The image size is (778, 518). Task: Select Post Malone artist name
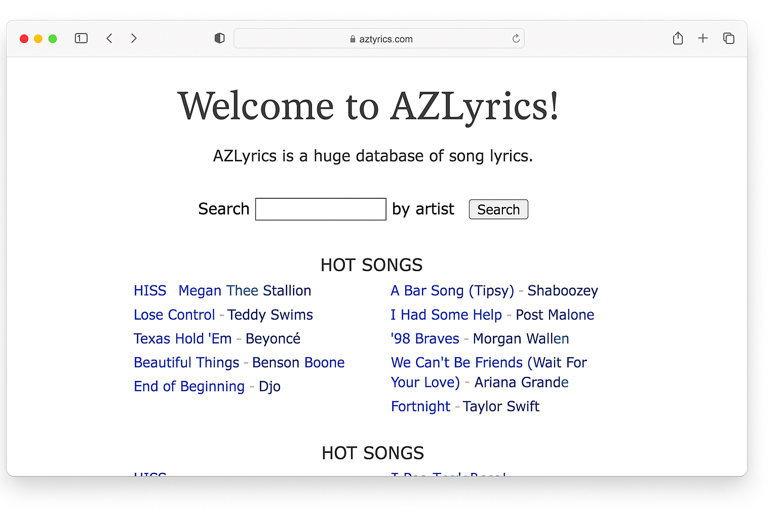555,315
